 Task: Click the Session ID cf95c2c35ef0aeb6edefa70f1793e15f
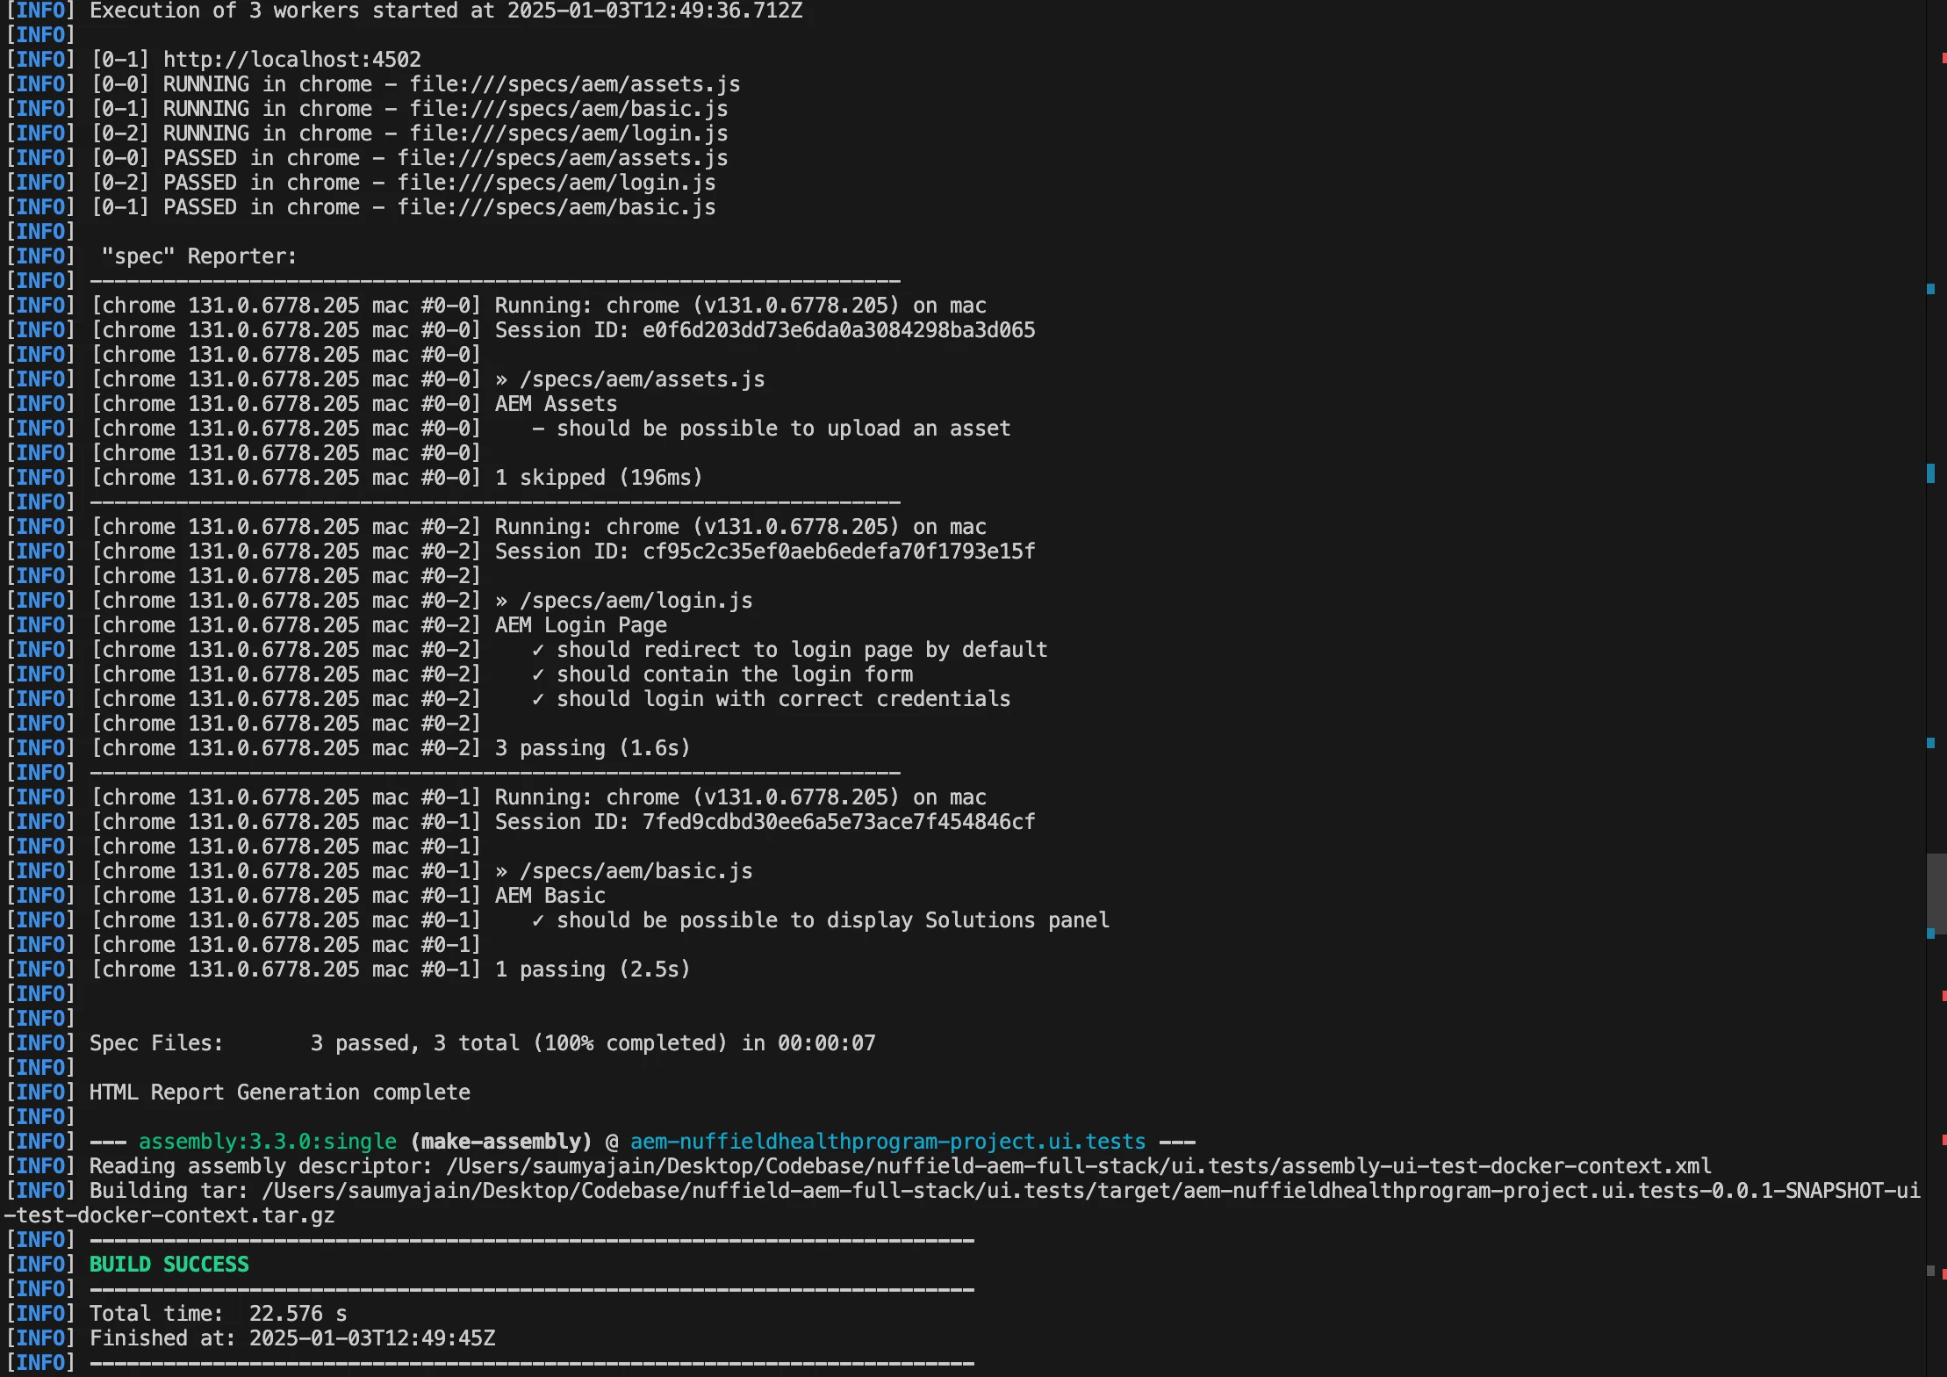(838, 552)
